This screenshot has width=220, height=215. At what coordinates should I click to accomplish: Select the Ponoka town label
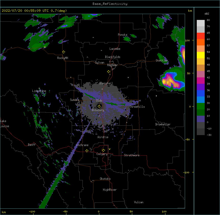(123, 35)
